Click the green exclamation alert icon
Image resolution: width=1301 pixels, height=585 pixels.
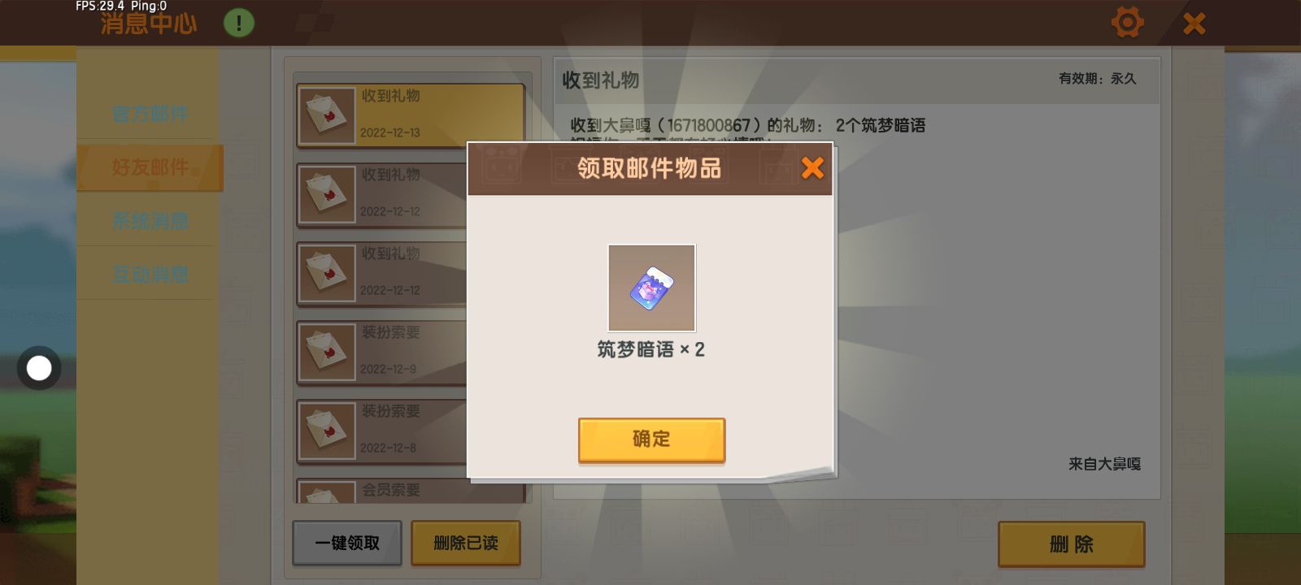coord(239,23)
